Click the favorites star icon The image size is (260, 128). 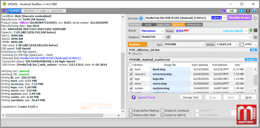tap(168, 37)
